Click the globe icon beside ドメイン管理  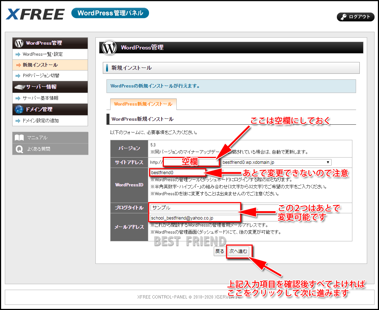[x=19, y=109]
